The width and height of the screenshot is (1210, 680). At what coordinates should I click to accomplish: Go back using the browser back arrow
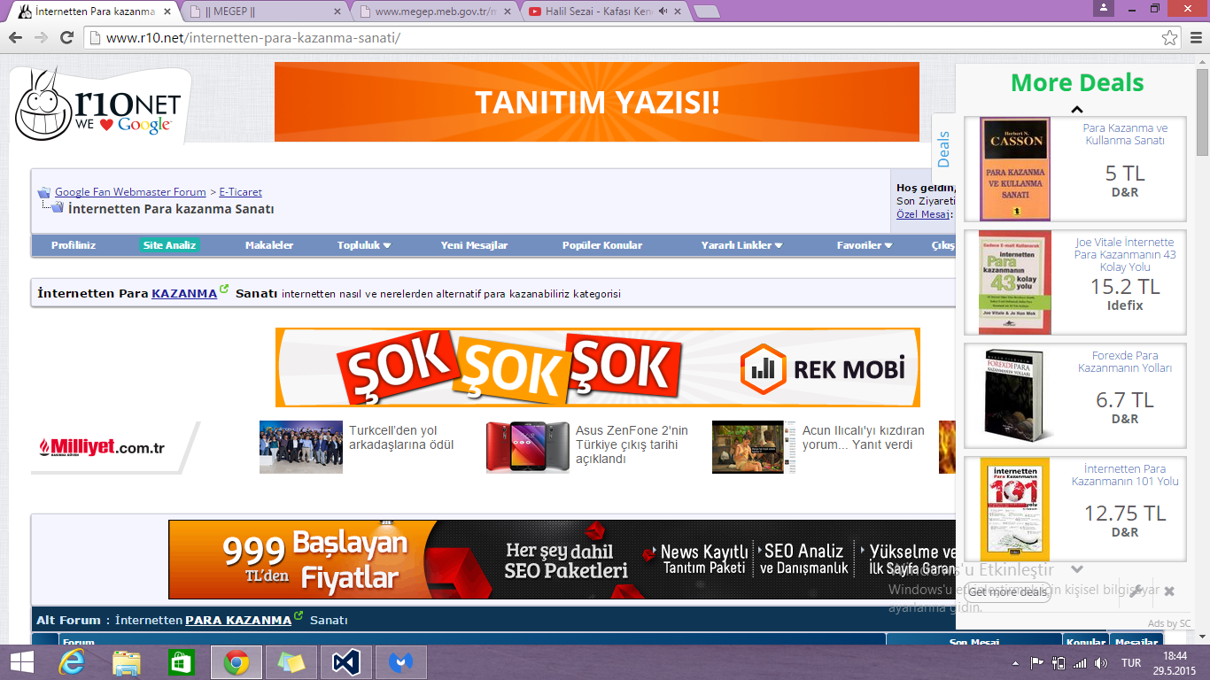[16, 38]
